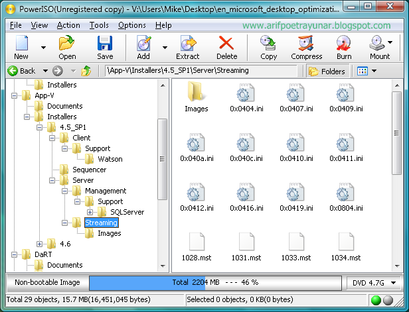Select Documents folder under App-V
This screenshot has height=312, width=409.
(64, 106)
